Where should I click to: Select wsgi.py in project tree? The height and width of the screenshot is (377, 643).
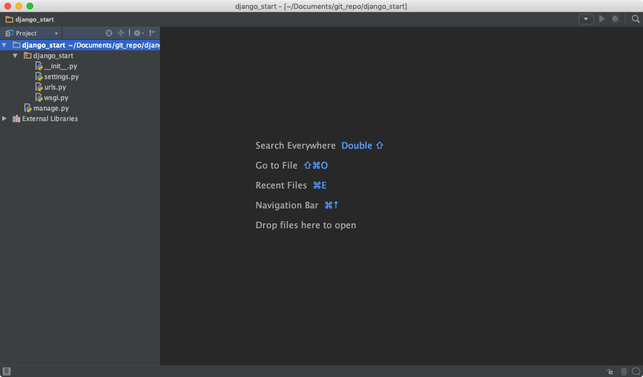(80, 97)
